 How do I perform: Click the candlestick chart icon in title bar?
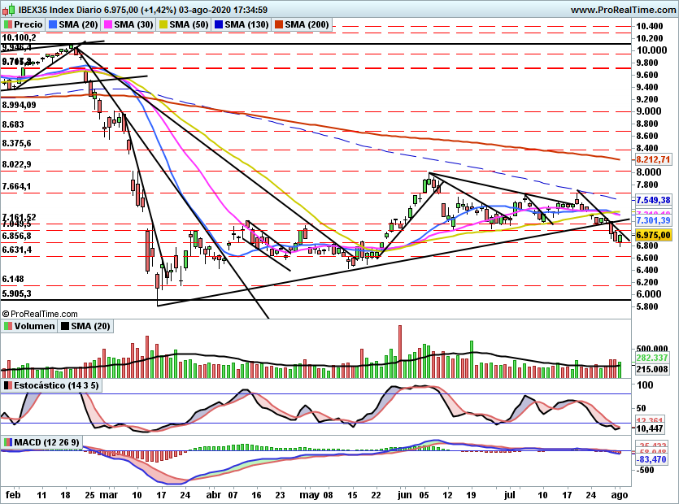(11, 10)
